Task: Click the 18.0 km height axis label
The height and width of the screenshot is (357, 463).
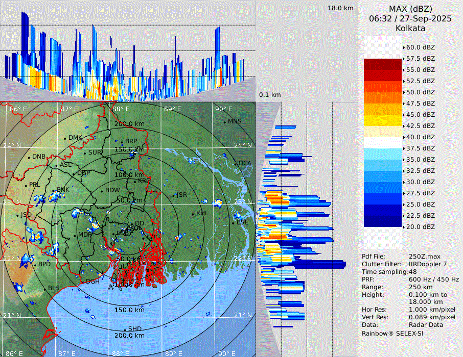Action: coord(340,8)
